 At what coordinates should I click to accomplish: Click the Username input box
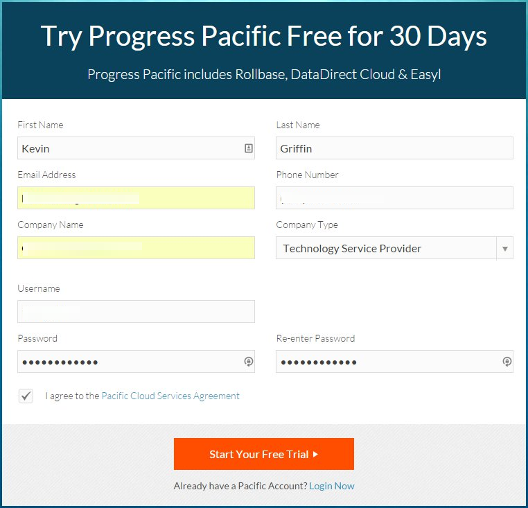[136, 312]
